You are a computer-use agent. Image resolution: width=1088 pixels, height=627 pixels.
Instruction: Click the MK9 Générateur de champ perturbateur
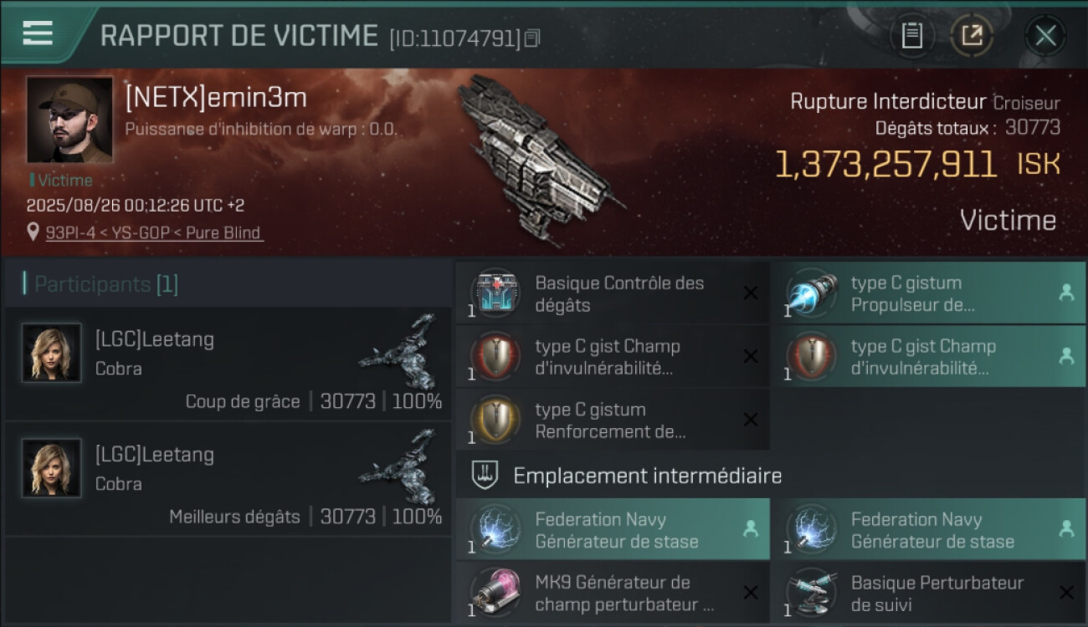tap(613, 593)
